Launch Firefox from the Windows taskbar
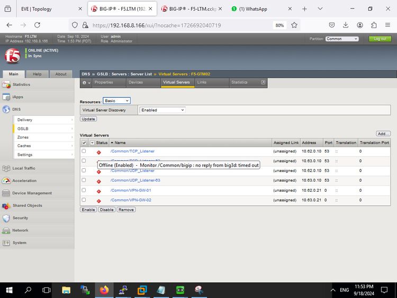397x298 pixels. click(104, 290)
